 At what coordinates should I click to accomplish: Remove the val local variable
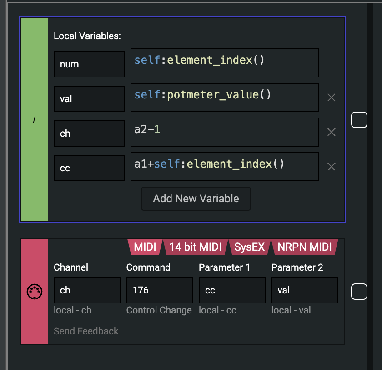tap(332, 98)
